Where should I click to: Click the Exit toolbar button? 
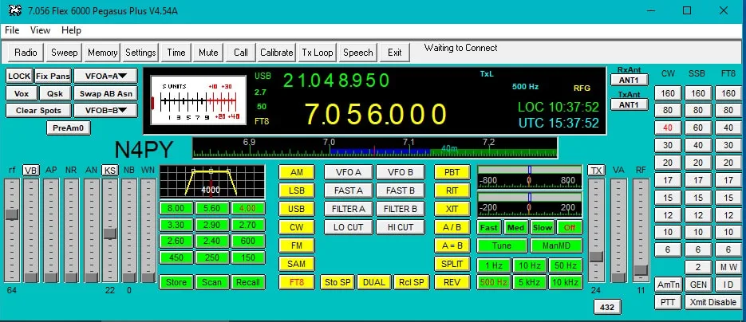[x=394, y=53]
